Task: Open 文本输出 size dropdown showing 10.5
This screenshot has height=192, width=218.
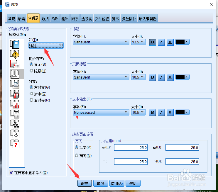Action: click(x=138, y=112)
